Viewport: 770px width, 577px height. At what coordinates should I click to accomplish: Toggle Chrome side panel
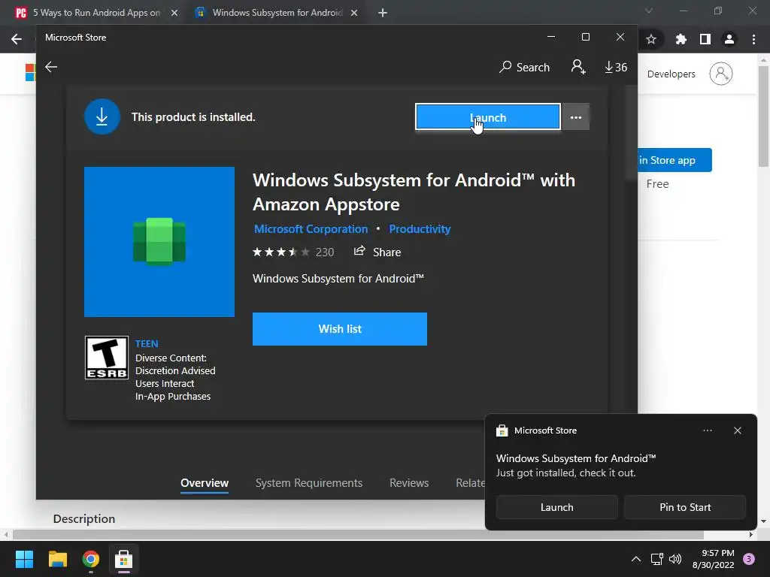[705, 39]
